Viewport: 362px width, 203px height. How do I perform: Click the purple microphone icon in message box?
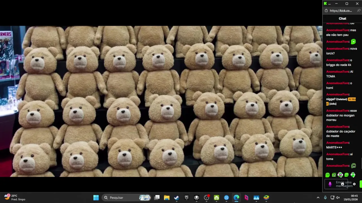coord(330,184)
